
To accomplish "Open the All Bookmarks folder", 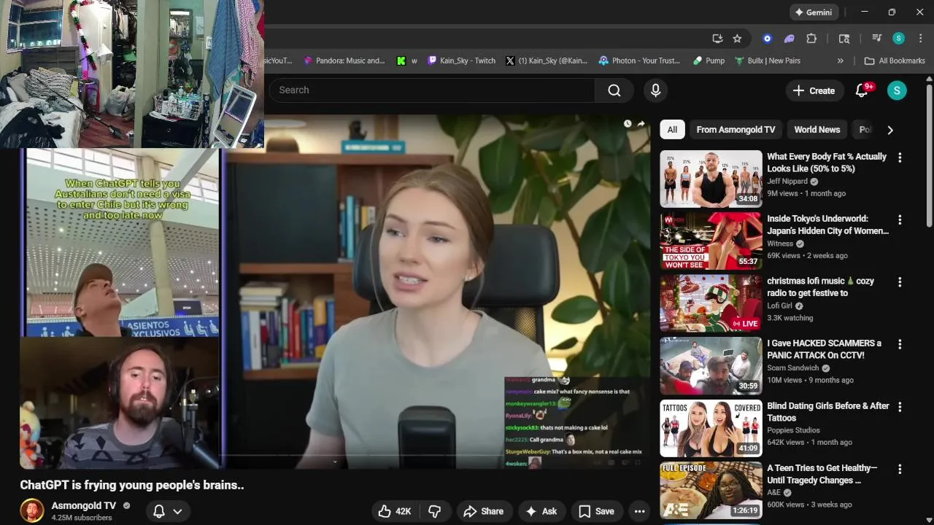I will pyautogui.click(x=895, y=61).
